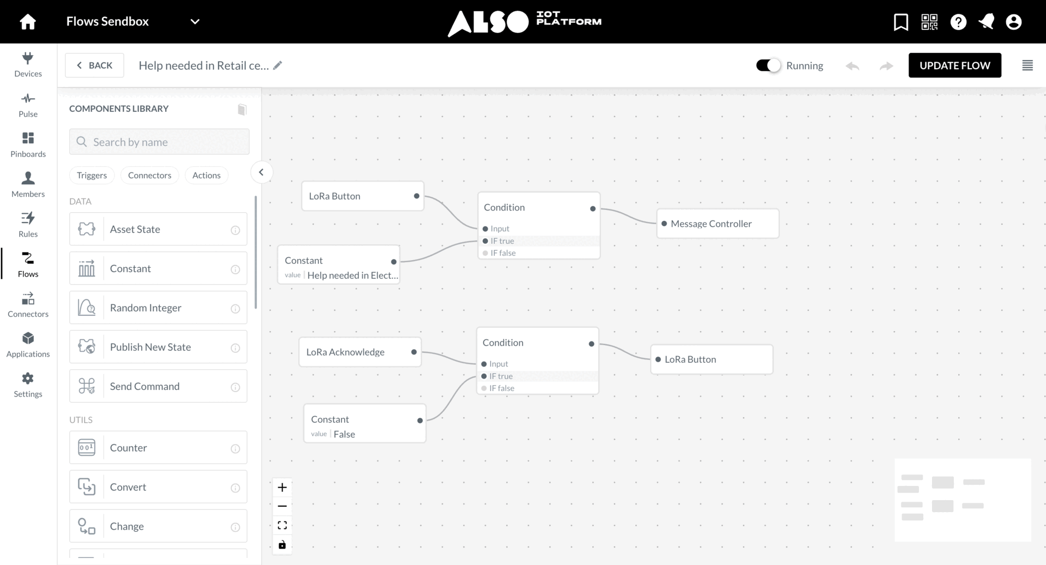Open the QR code scanner icon

(x=929, y=22)
